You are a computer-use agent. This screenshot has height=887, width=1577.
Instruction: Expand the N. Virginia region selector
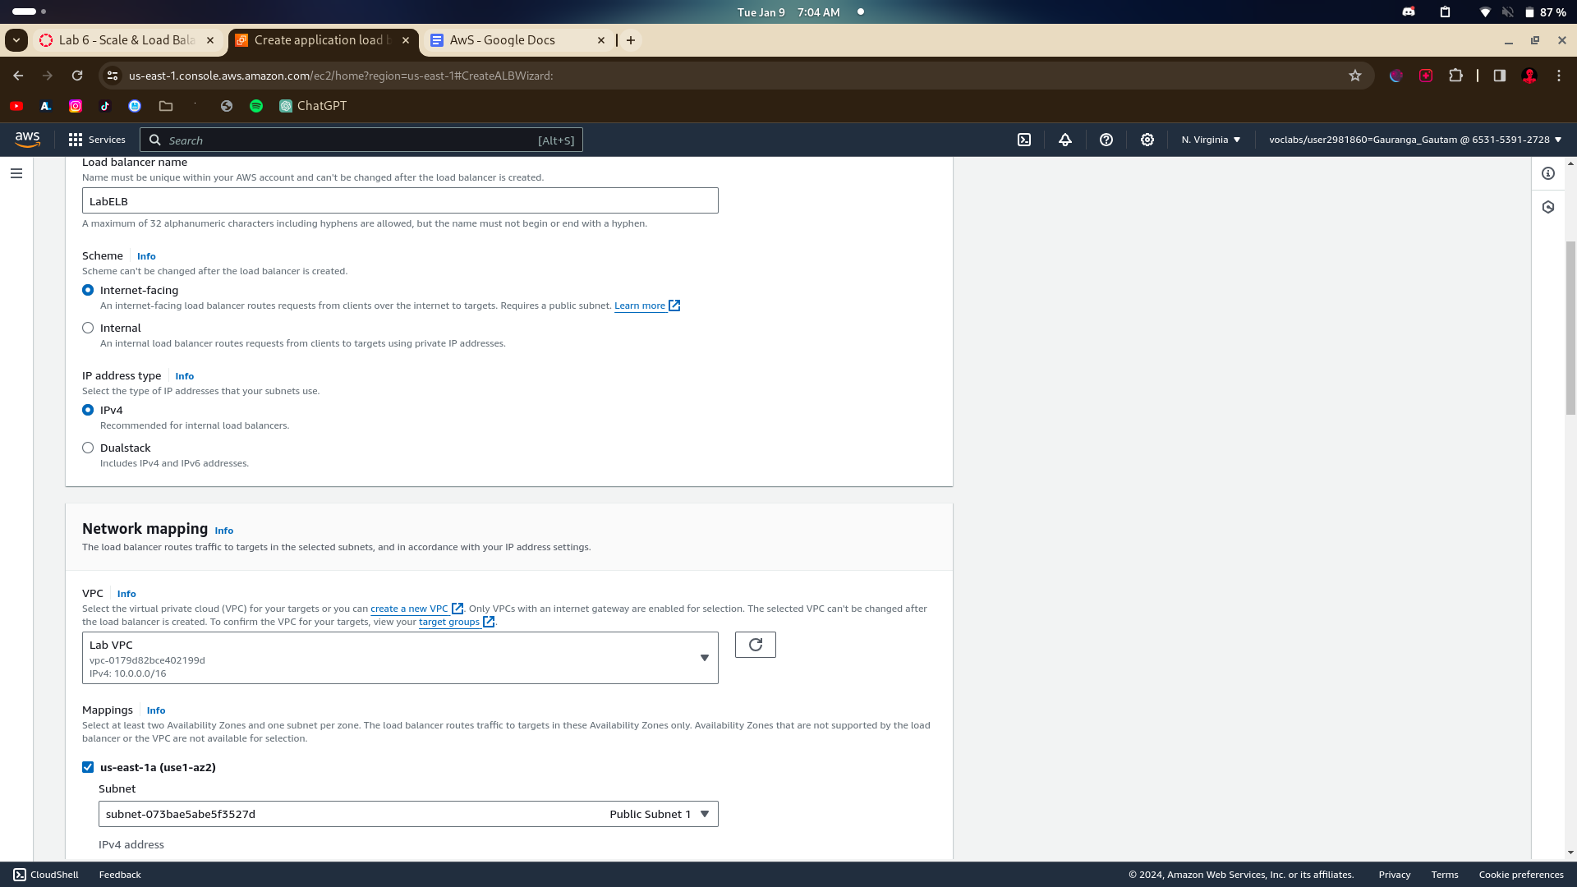pyautogui.click(x=1211, y=140)
